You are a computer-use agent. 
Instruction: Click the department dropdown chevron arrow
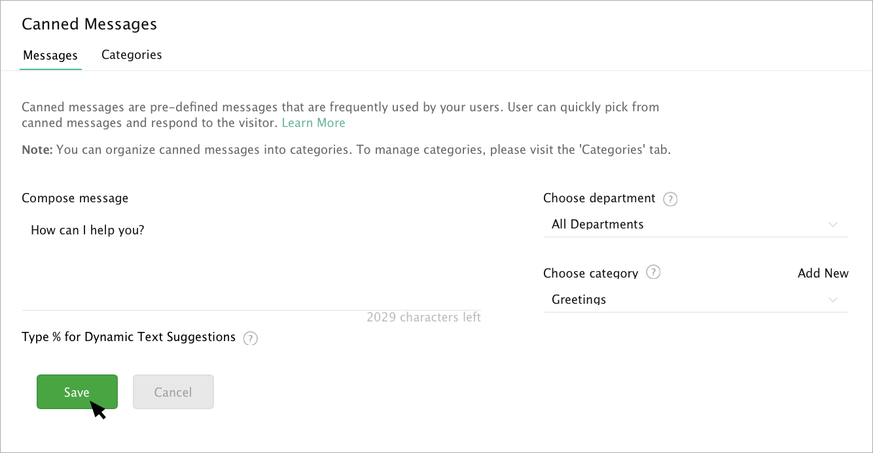pyautogui.click(x=833, y=225)
